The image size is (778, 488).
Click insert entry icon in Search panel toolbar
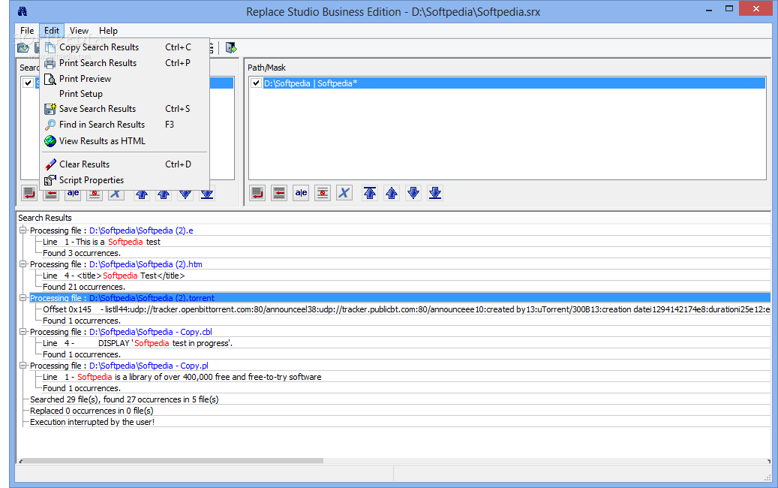point(51,195)
